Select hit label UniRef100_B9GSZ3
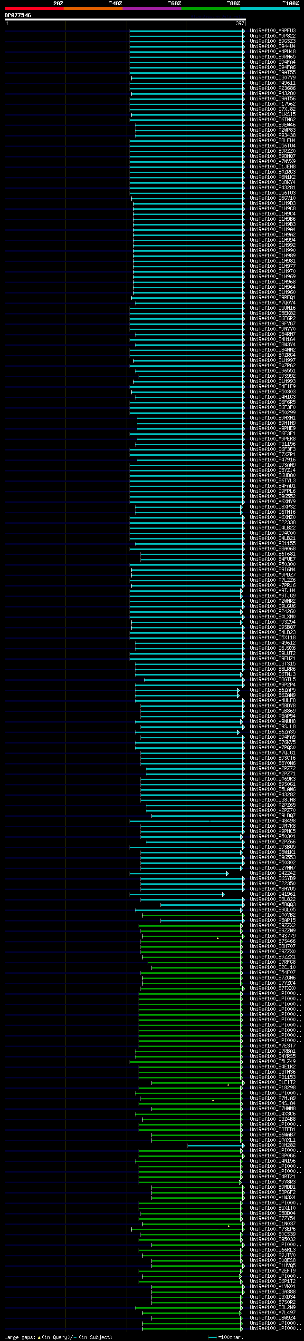The width and height of the screenshot is (304, 1341). (x=273, y=41)
